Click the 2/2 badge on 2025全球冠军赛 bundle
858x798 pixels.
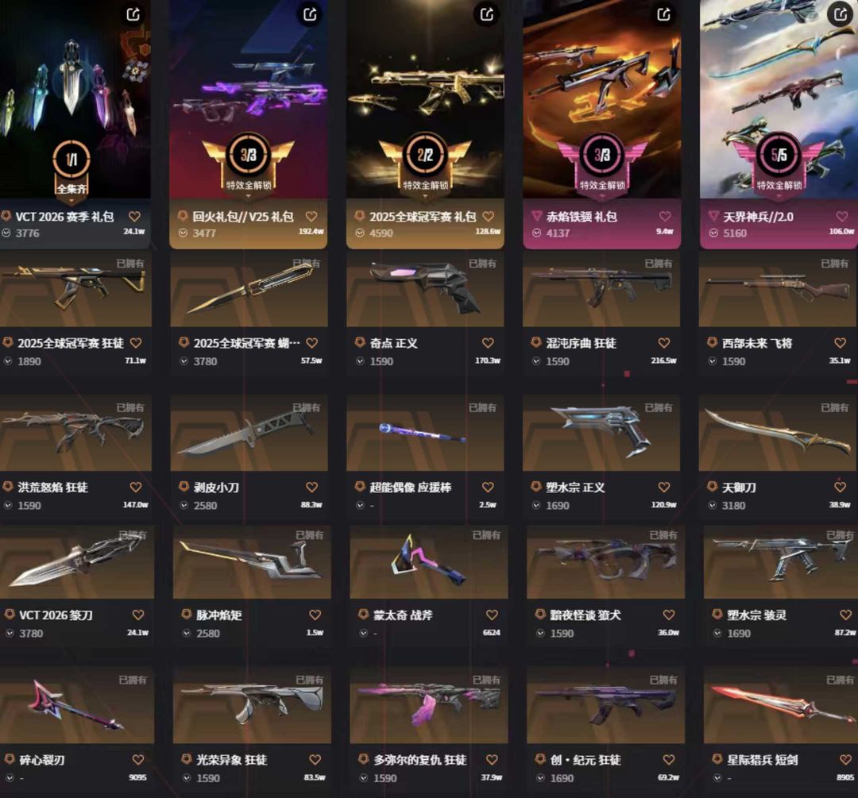[425, 156]
